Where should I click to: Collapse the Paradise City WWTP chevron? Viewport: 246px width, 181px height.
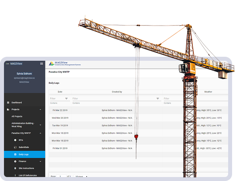pos(40,133)
